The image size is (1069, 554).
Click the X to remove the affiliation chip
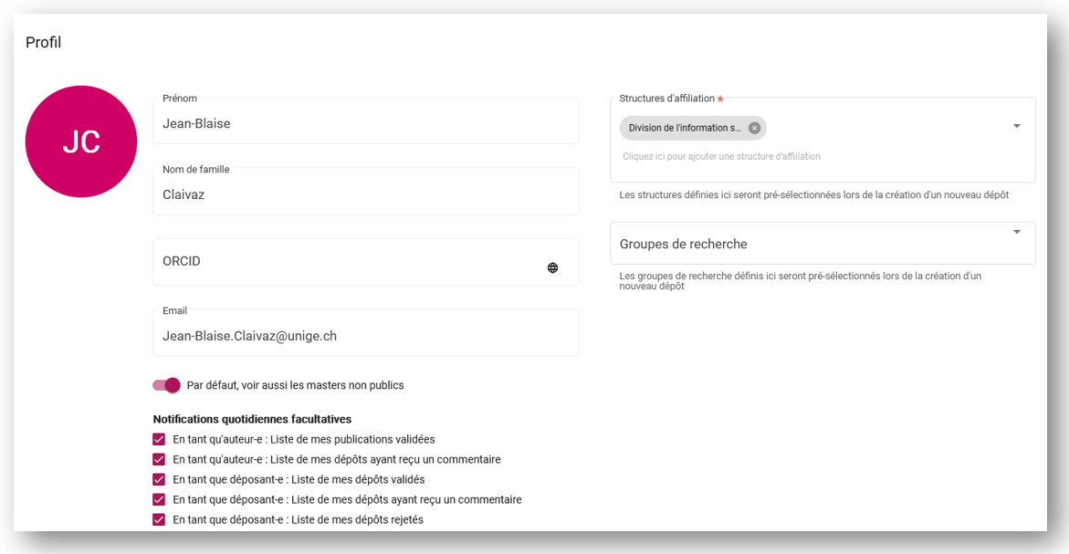(755, 128)
